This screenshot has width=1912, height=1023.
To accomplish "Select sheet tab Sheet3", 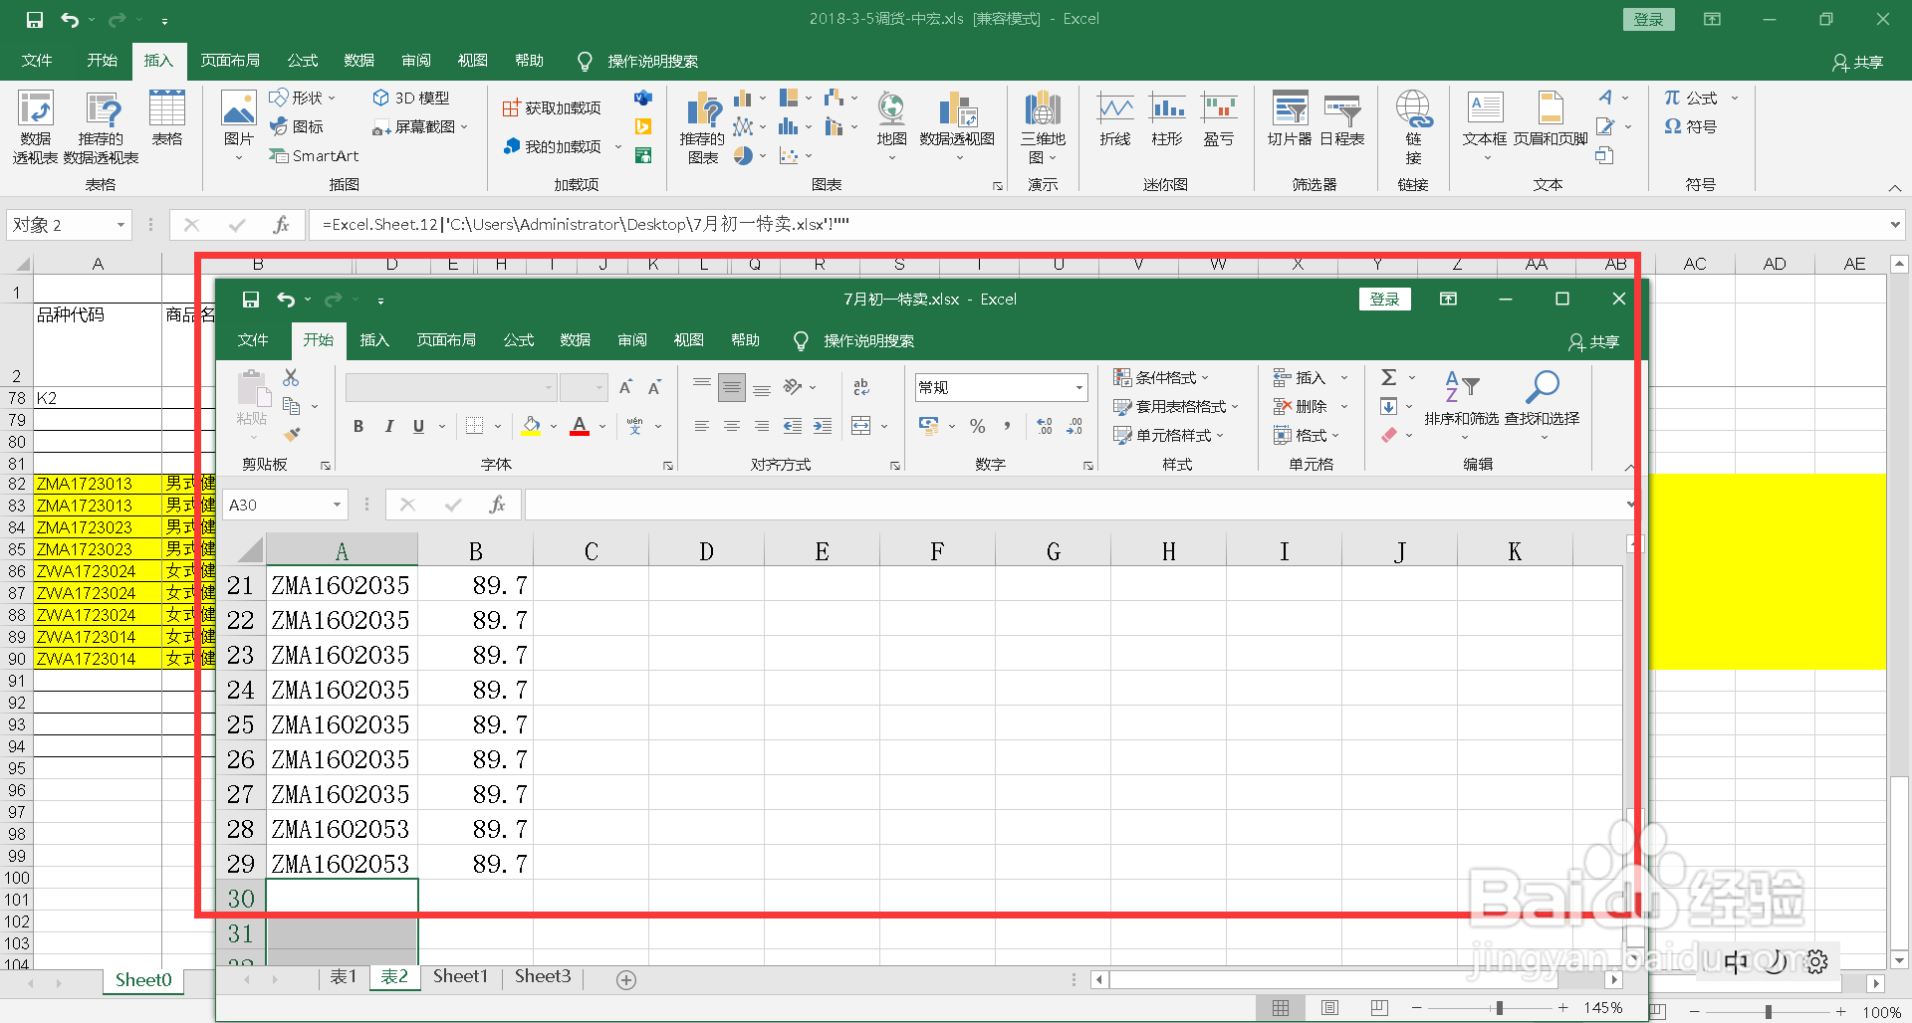I will (543, 976).
